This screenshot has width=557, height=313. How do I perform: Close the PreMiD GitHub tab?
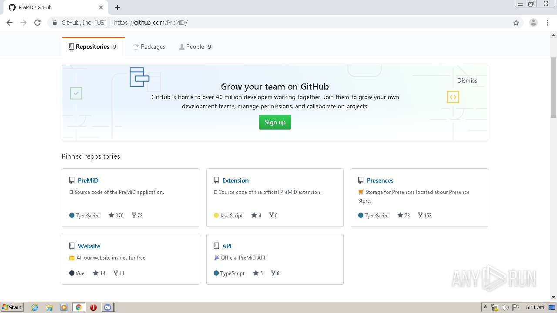[101, 7]
